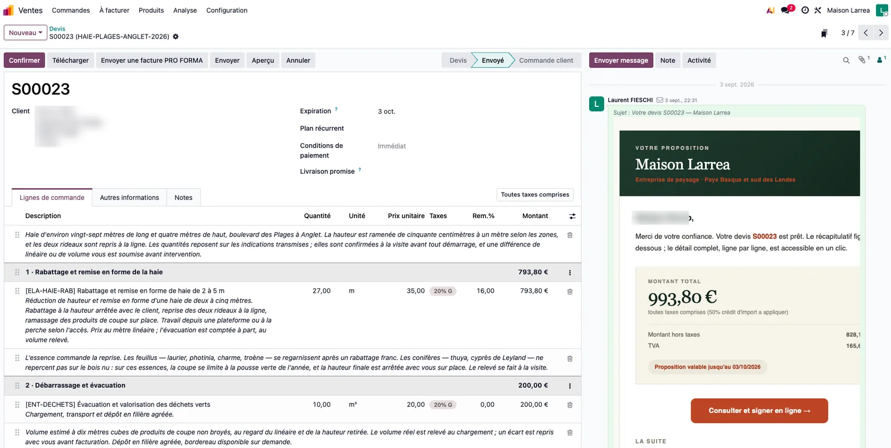
Task: Confirm the quotation with Confirmer
Action: 25,60
